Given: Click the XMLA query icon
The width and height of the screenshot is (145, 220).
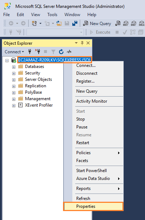Looking at the screenshot, I should (x=141, y=23).
